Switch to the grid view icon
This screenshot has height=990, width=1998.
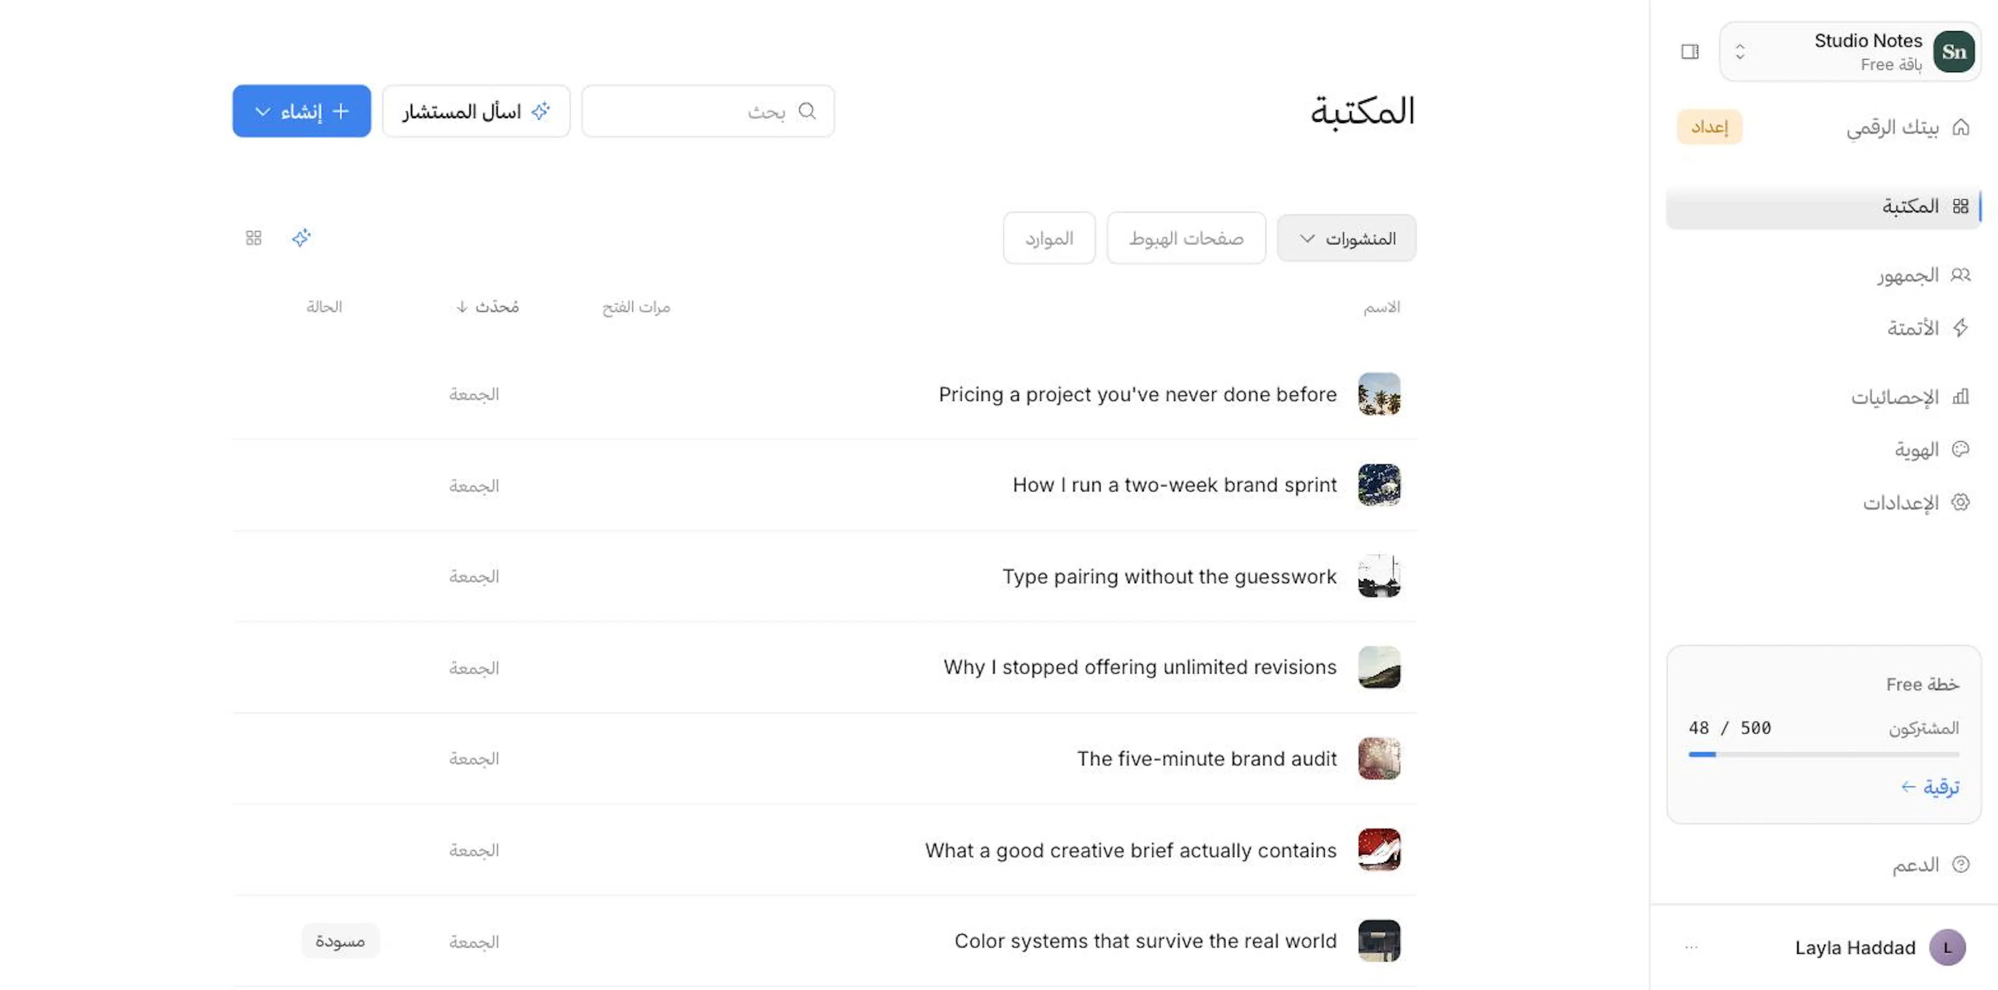253,238
